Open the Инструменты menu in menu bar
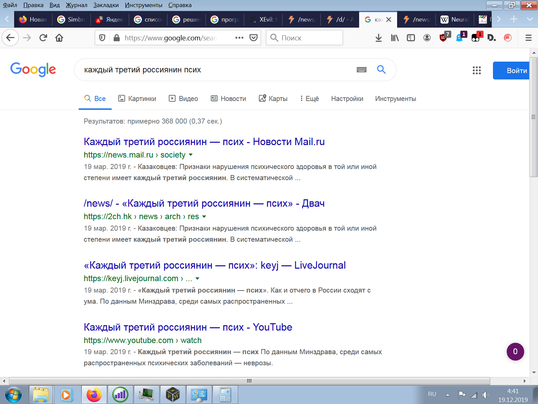 click(144, 5)
